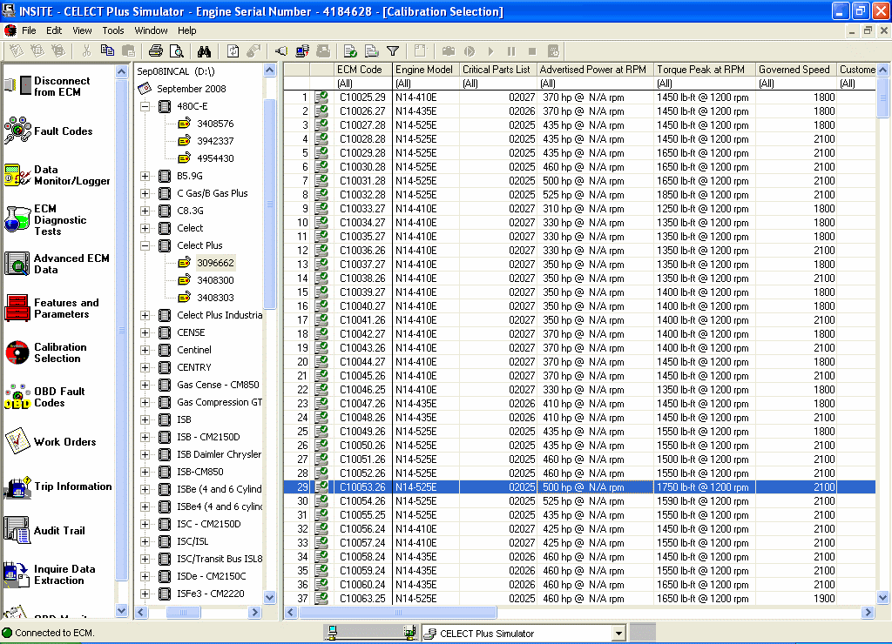The image size is (892, 644).
Task: Open the Help menu
Action: [x=186, y=30]
